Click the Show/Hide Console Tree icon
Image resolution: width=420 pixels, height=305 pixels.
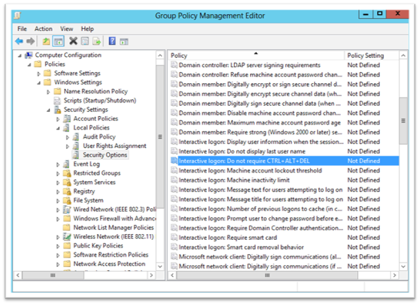pos(58,41)
